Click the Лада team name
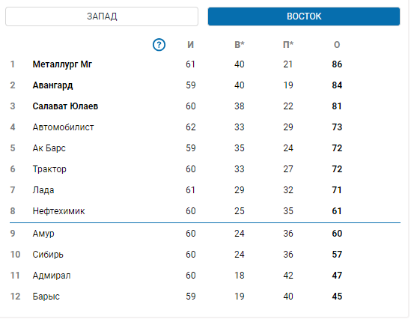 [43, 190]
